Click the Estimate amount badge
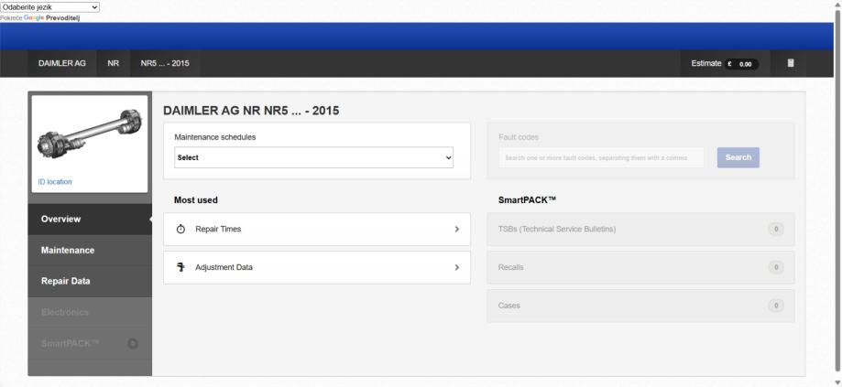The height and width of the screenshot is (387, 842). coord(741,64)
